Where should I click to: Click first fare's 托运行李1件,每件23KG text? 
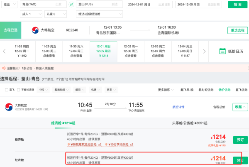pyautogui.click(x=83, y=134)
